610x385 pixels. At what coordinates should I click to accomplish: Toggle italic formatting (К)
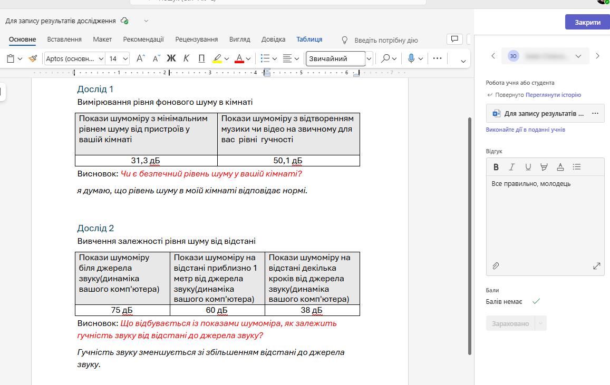[x=186, y=58]
